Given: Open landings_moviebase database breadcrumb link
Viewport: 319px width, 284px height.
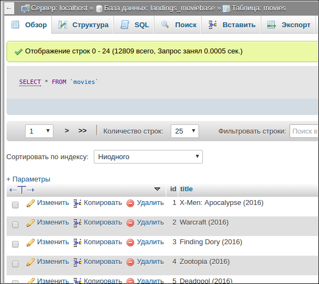Looking at the screenshot, I should click(x=159, y=8).
